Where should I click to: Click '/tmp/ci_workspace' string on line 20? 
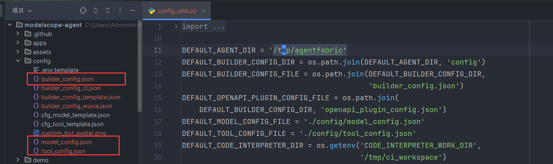[x=401, y=157]
